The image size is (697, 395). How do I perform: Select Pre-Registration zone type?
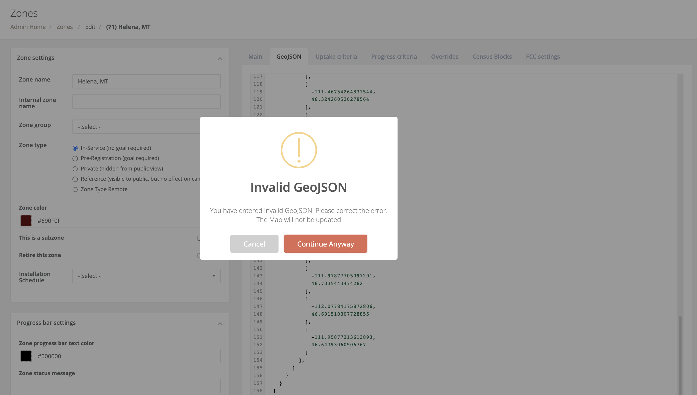tap(75, 158)
